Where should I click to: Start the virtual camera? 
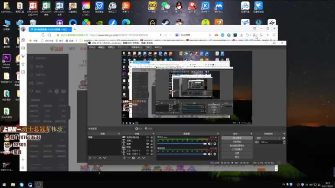237,145
